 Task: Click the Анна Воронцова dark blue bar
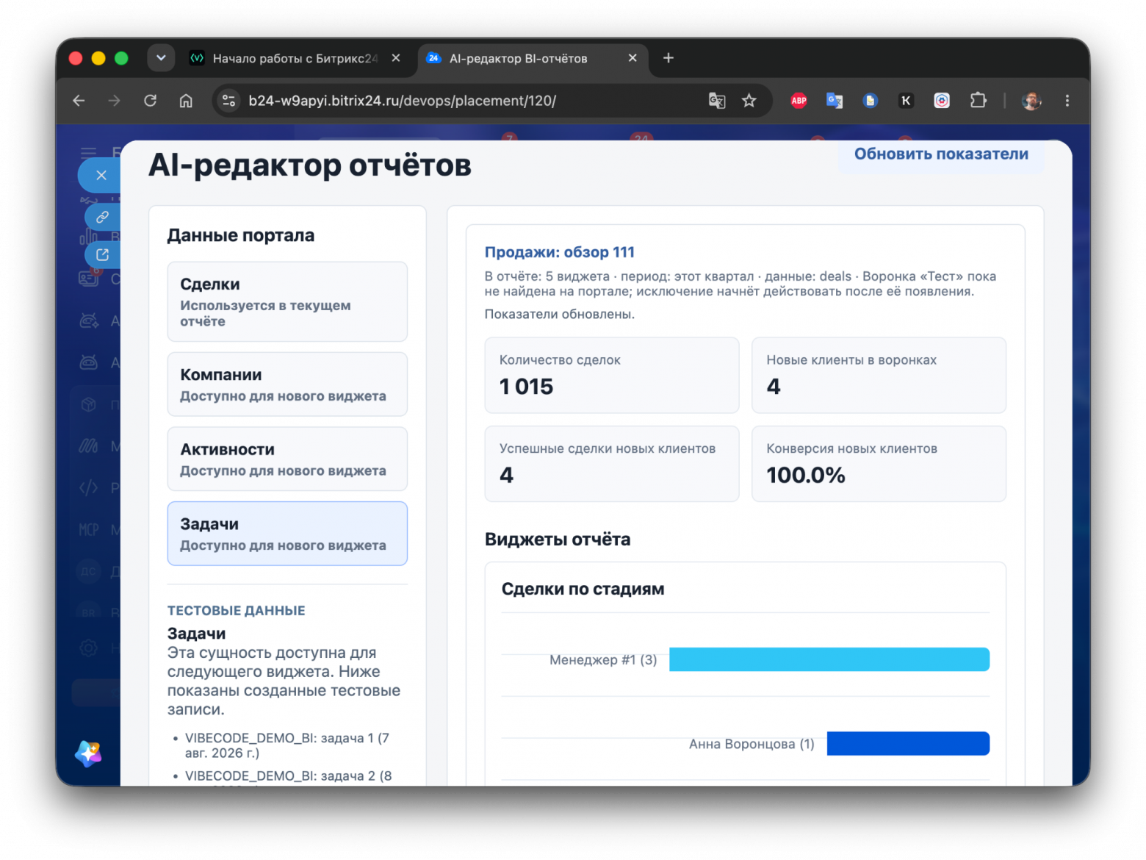click(908, 744)
